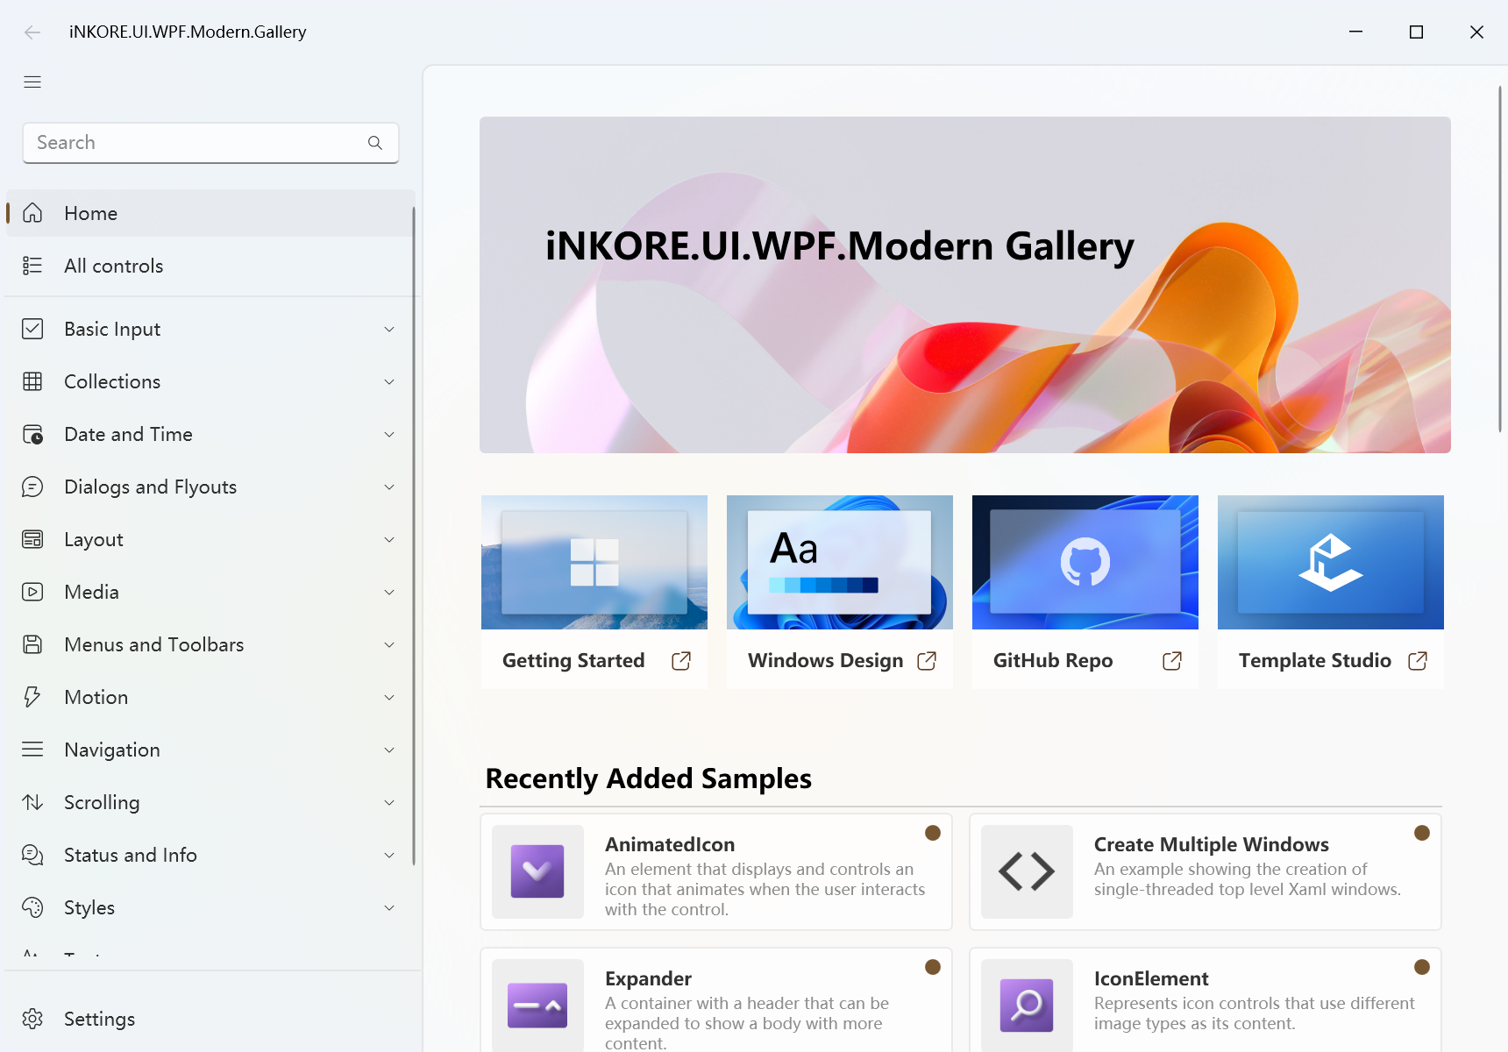Click the Date and Time calendar icon
The height and width of the screenshot is (1052, 1508).
32,434
